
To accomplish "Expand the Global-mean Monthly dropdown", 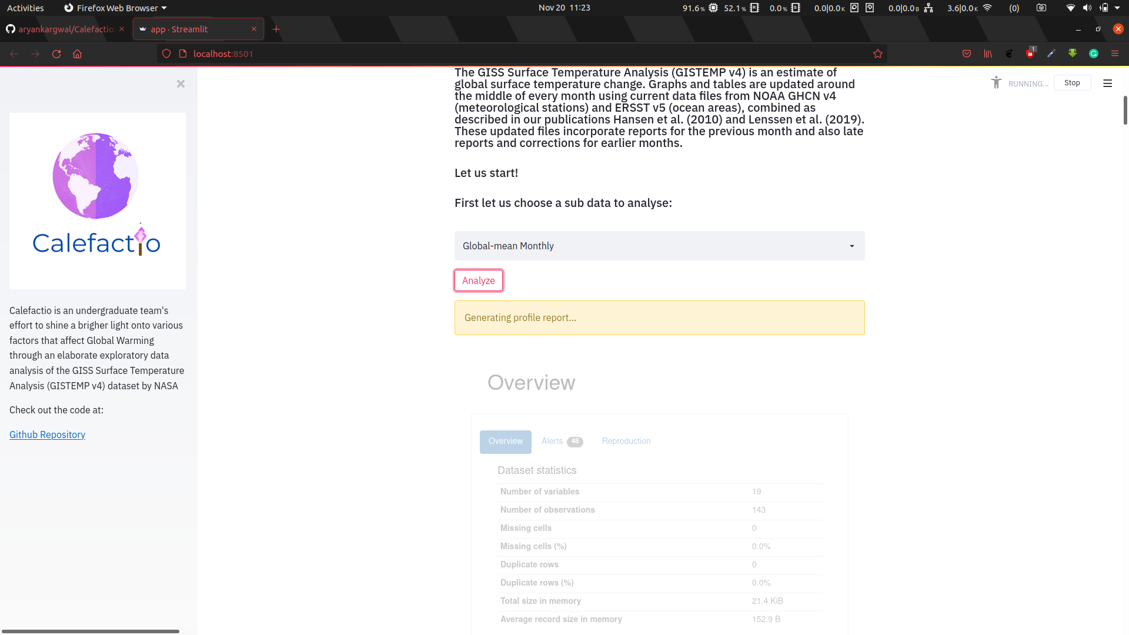I will [x=659, y=246].
